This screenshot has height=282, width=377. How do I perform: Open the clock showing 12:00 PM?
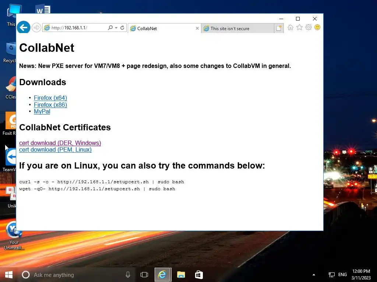[361, 275]
